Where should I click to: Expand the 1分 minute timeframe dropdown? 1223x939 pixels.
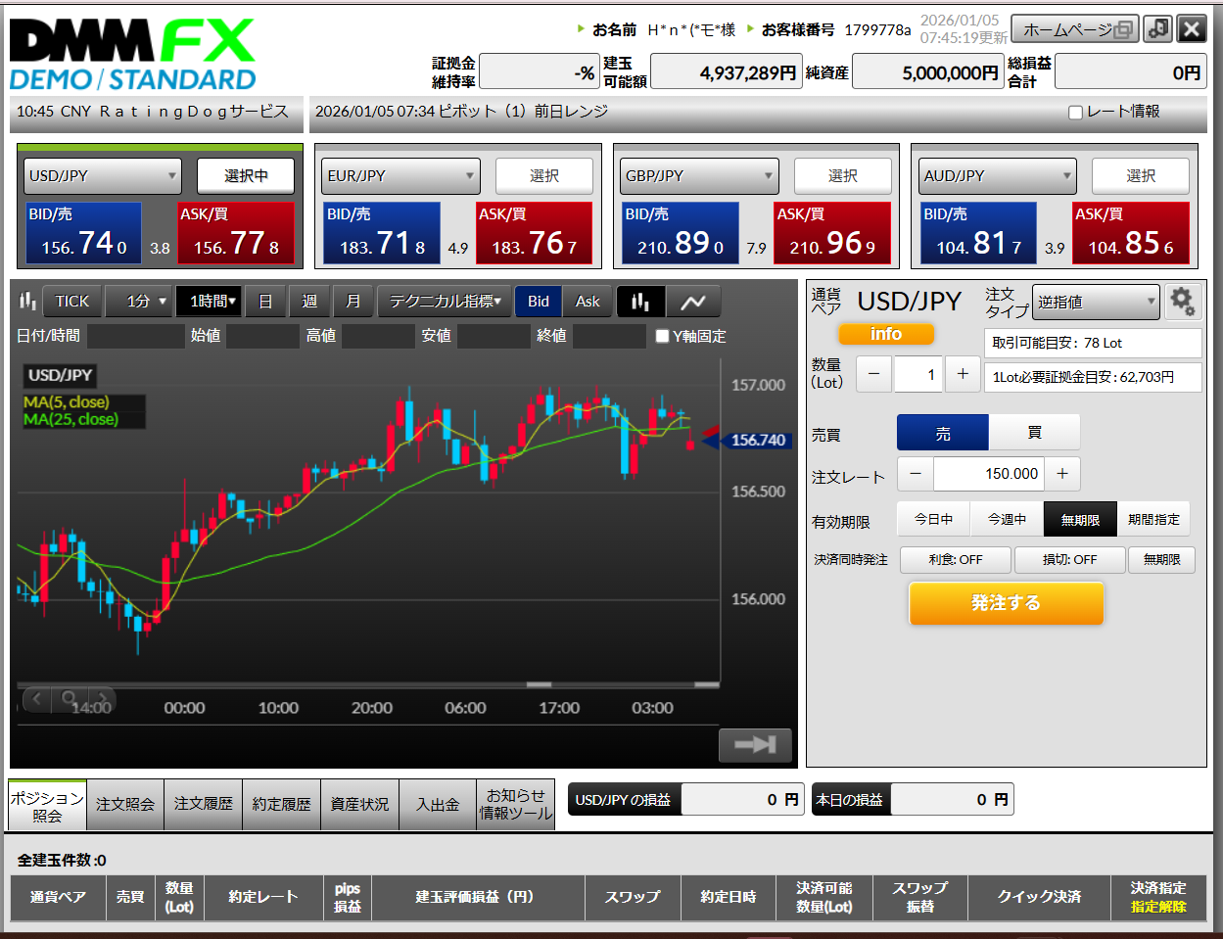[138, 302]
